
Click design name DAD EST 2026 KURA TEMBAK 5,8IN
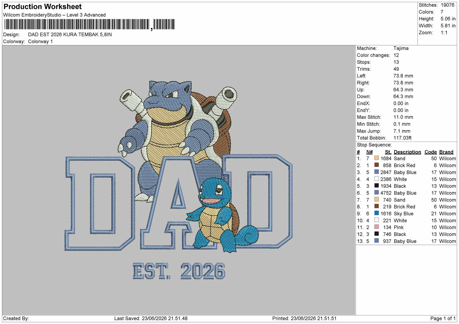click(x=70, y=35)
